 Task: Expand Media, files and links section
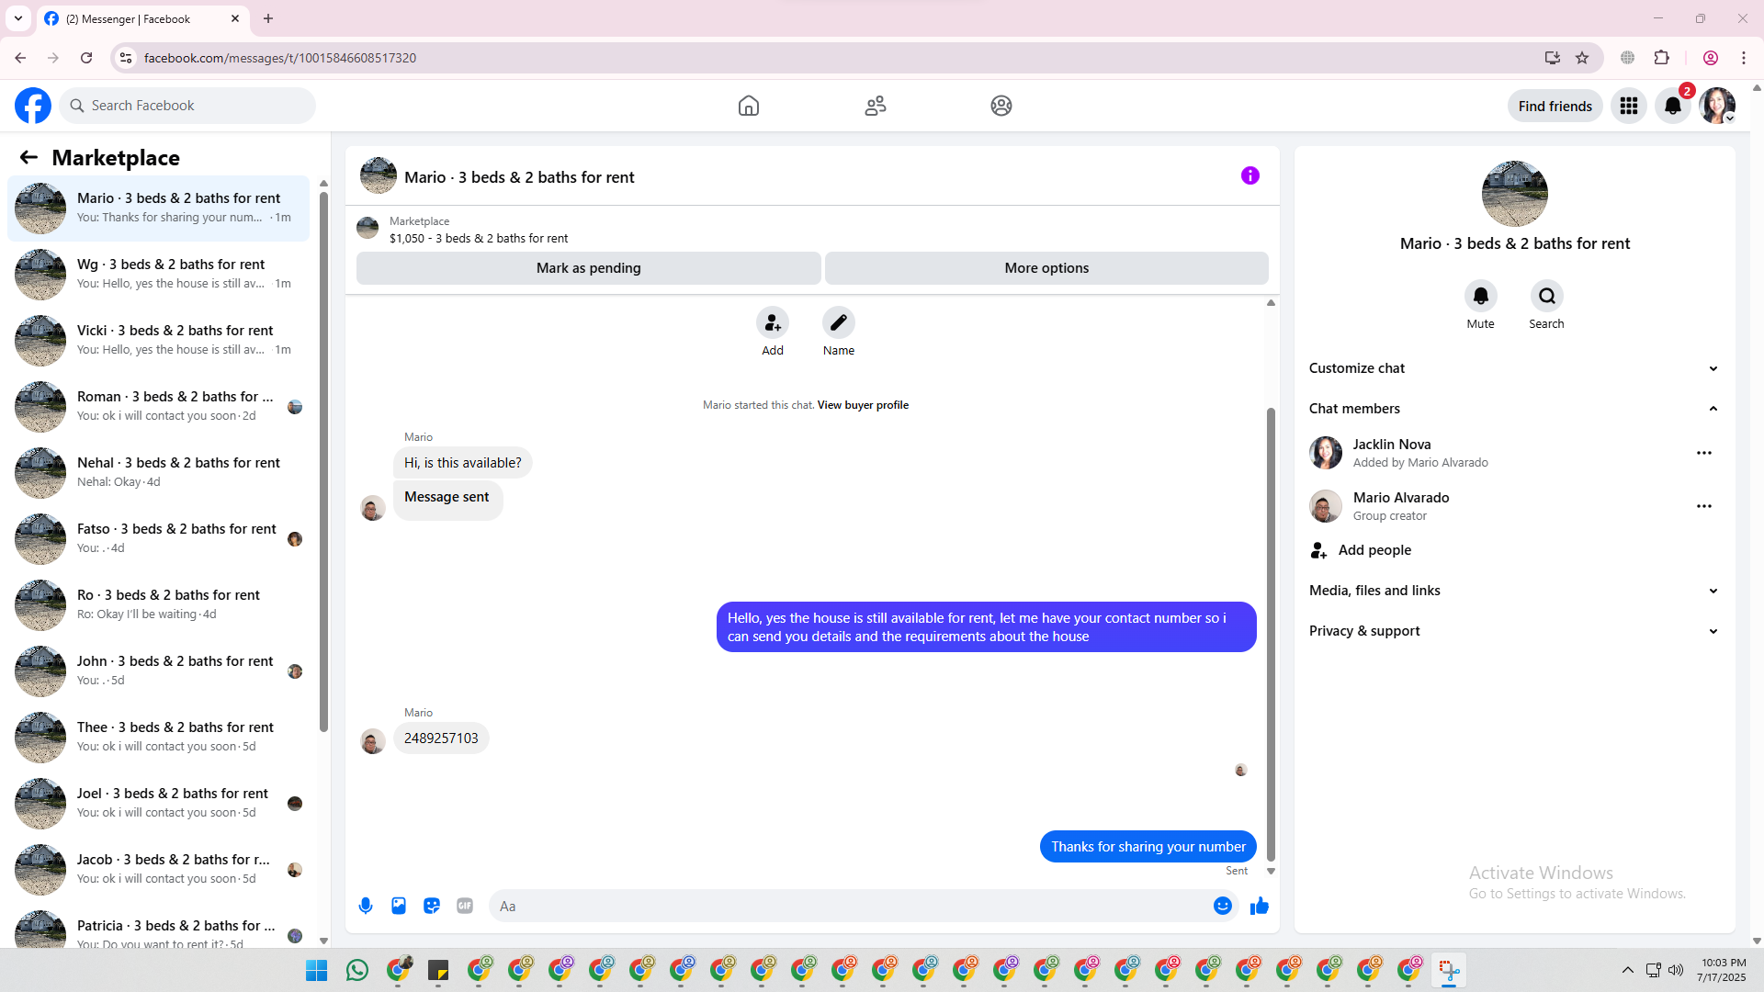pyautogui.click(x=1515, y=591)
